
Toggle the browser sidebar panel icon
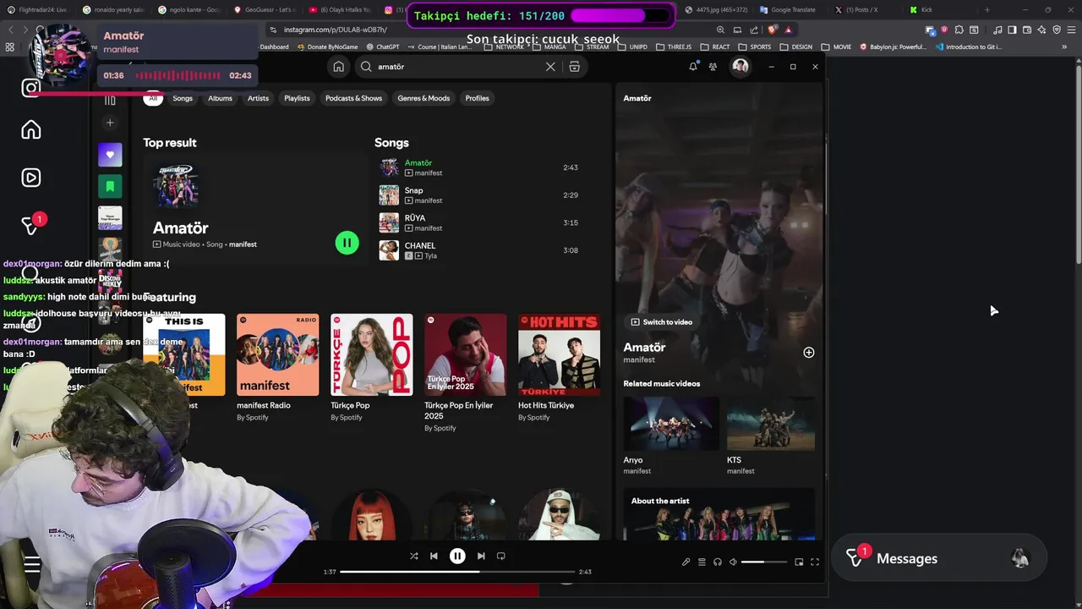pyautogui.click(x=1012, y=30)
